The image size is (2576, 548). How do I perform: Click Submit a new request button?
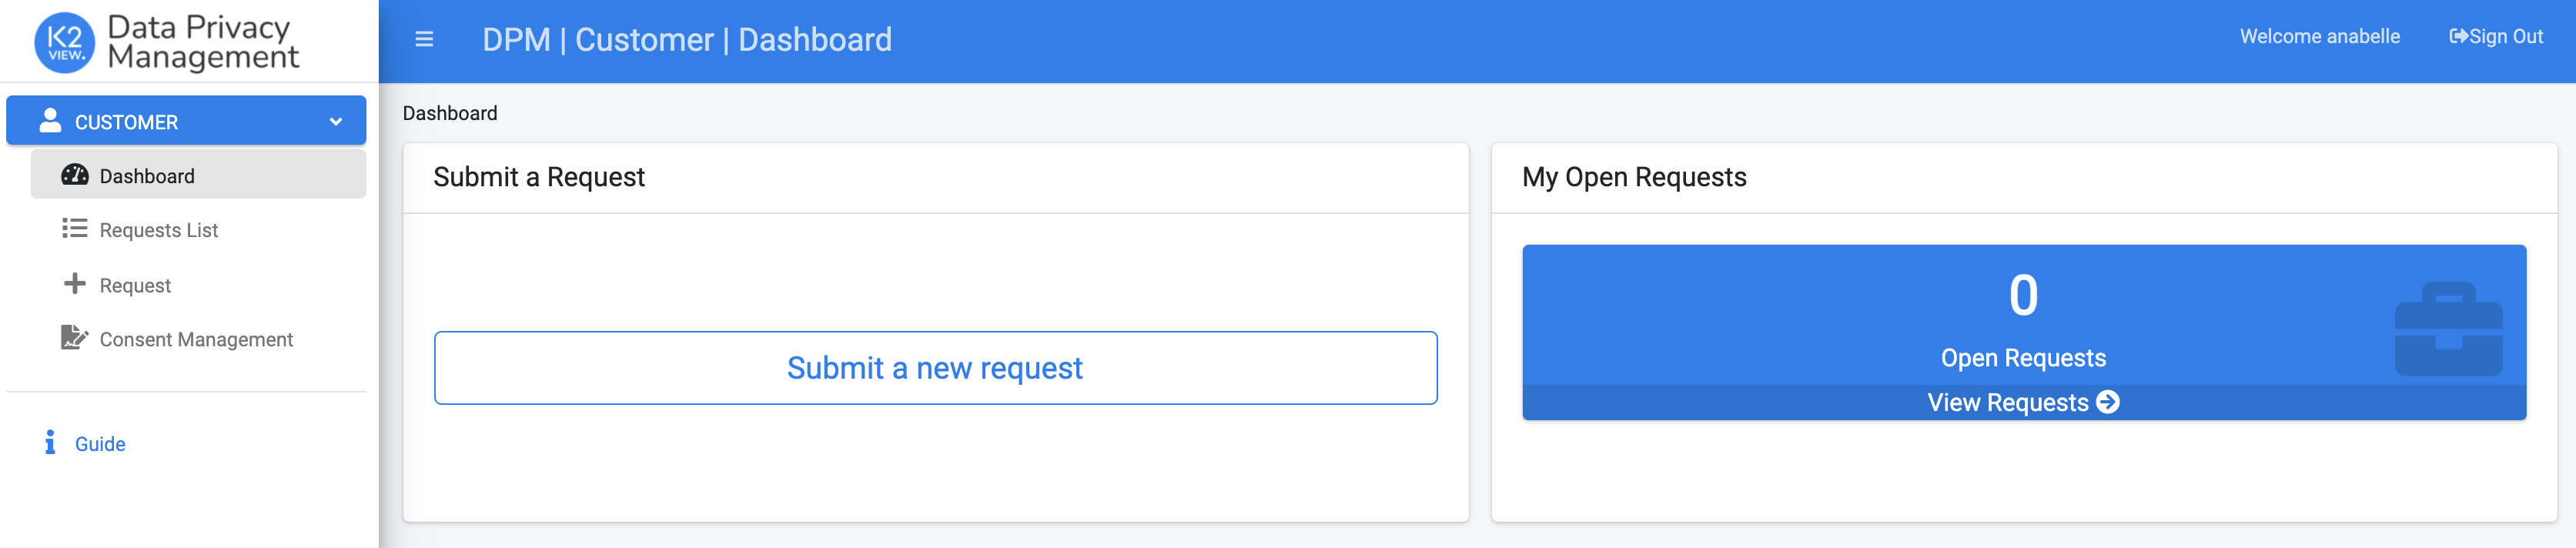tap(935, 368)
